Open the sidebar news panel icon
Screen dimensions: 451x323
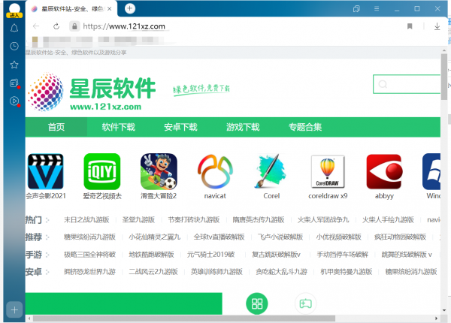14,83
